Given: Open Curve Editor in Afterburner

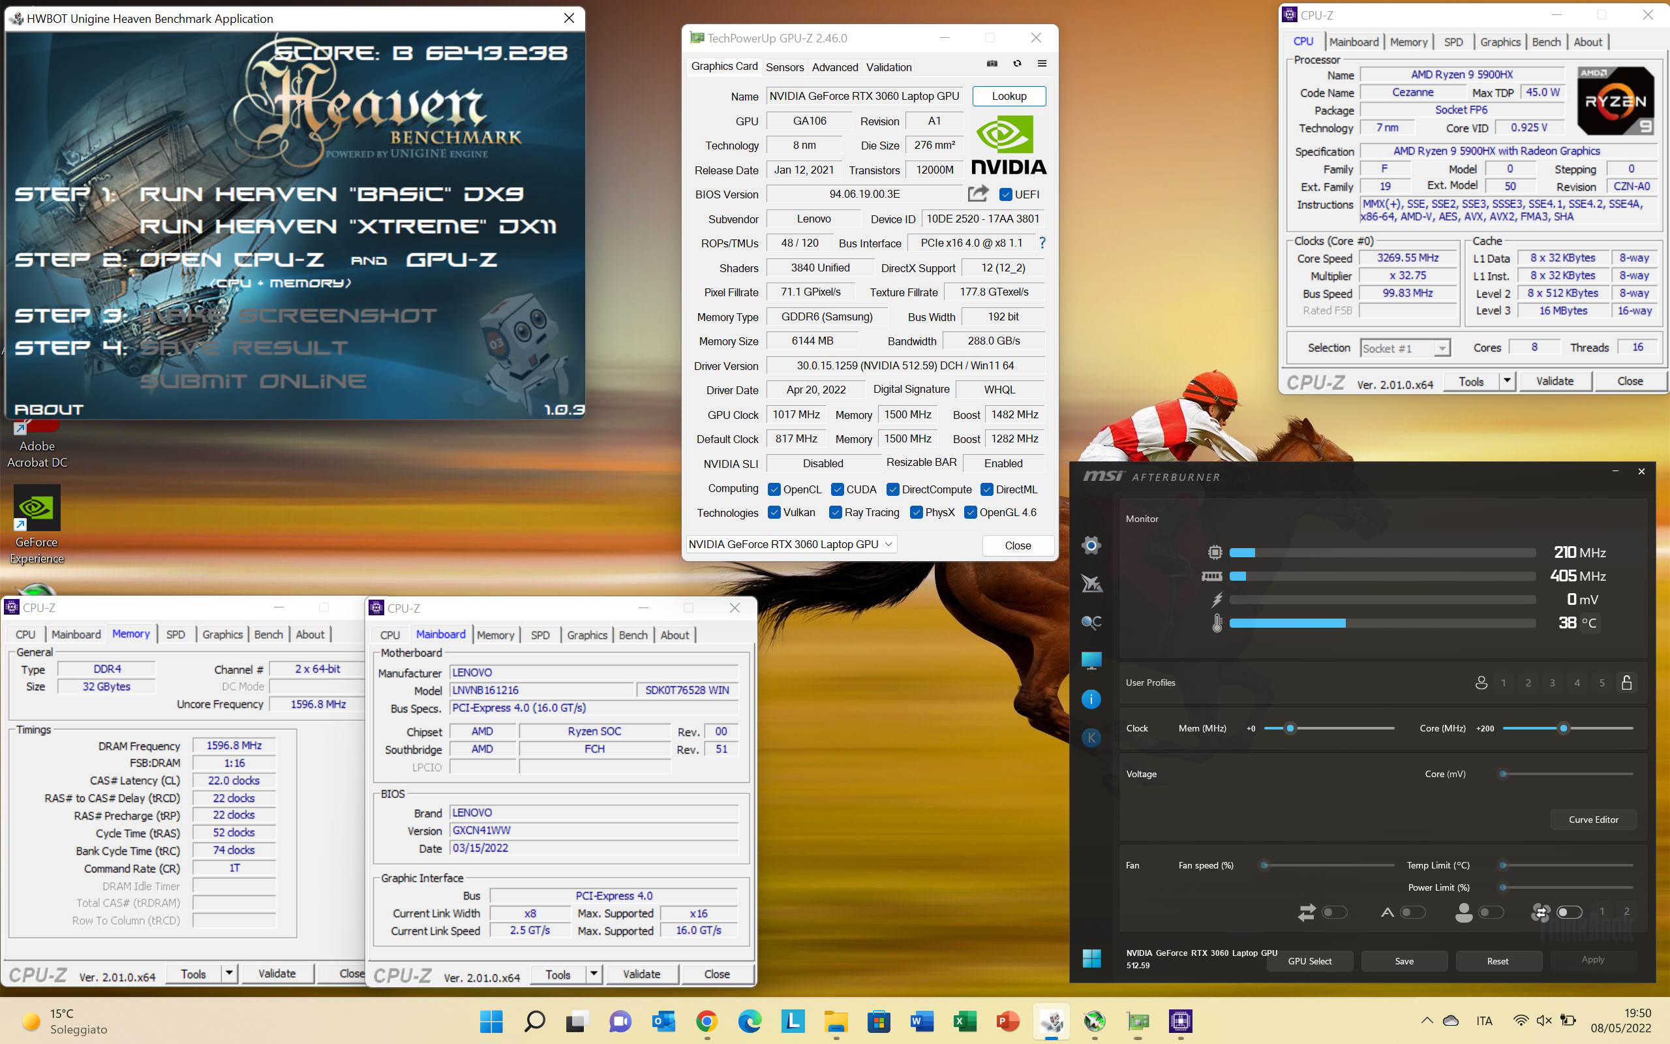Looking at the screenshot, I should [x=1594, y=820].
